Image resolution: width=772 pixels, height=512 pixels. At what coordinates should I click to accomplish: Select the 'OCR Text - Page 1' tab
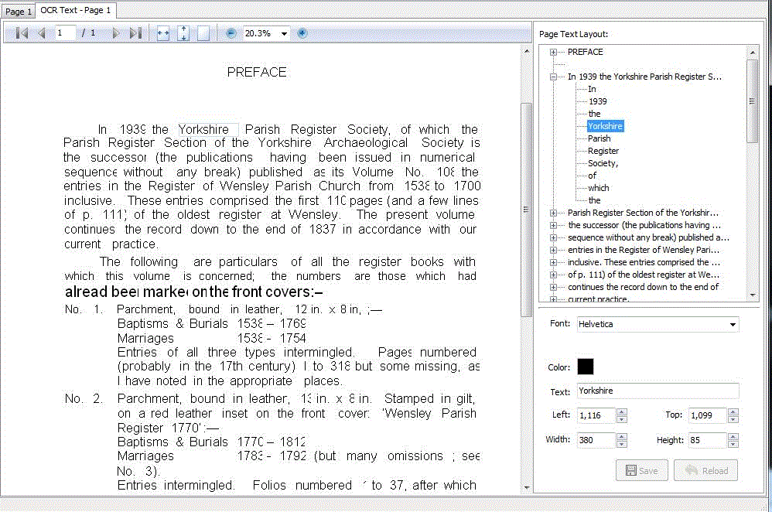click(75, 10)
